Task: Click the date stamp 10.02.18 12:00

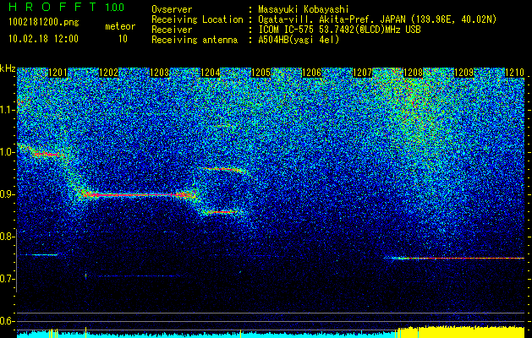Action: pos(43,39)
